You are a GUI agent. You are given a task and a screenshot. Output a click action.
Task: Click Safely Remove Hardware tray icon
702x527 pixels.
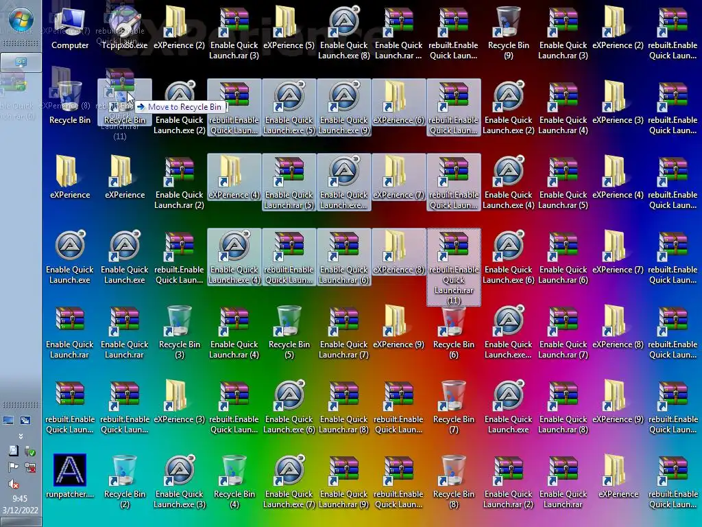pyautogui.click(x=29, y=452)
